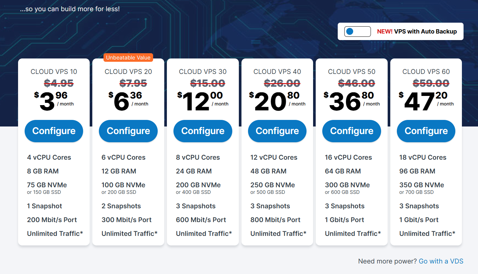Click the 1 Gbit/s Port spec on VPS 50
The width and height of the screenshot is (478, 274).
(345, 220)
